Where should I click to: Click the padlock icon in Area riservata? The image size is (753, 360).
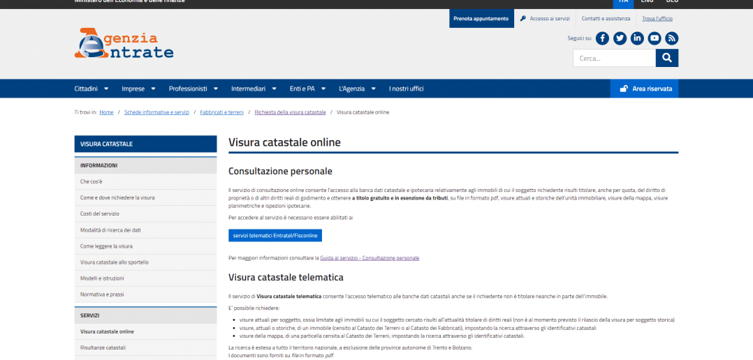pyautogui.click(x=624, y=89)
